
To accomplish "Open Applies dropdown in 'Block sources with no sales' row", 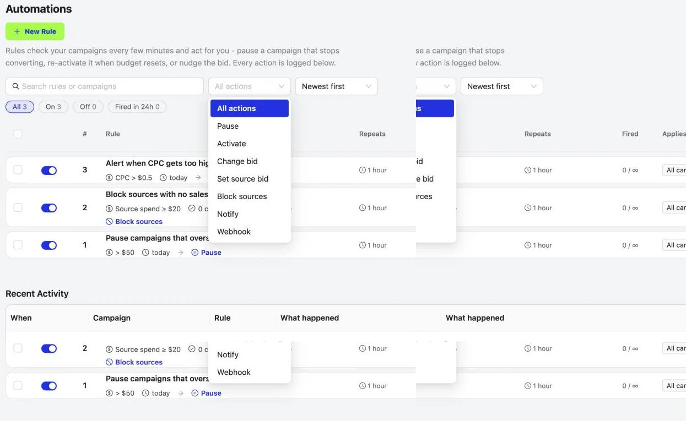I will coord(674,207).
